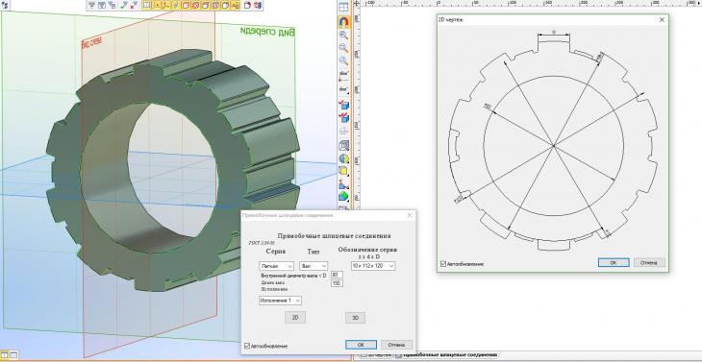This screenshot has width=702, height=362.
Task: Click the upper blue cube with red check
Action: coord(344,105)
